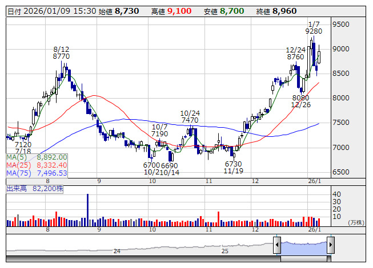Viewport: 373px width, 268px height.
Task: Click the year 24 area in overview timeline
Action: pyautogui.click(x=117, y=250)
